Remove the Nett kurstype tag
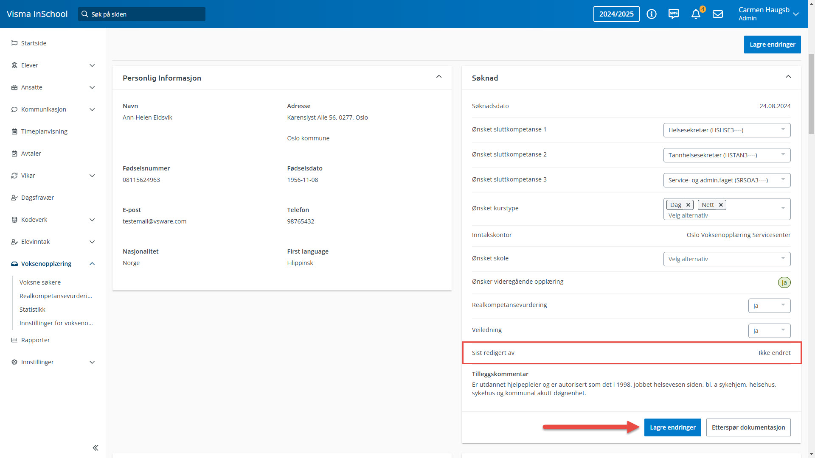The height and width of the screenshot is (458, 815). 721,205
